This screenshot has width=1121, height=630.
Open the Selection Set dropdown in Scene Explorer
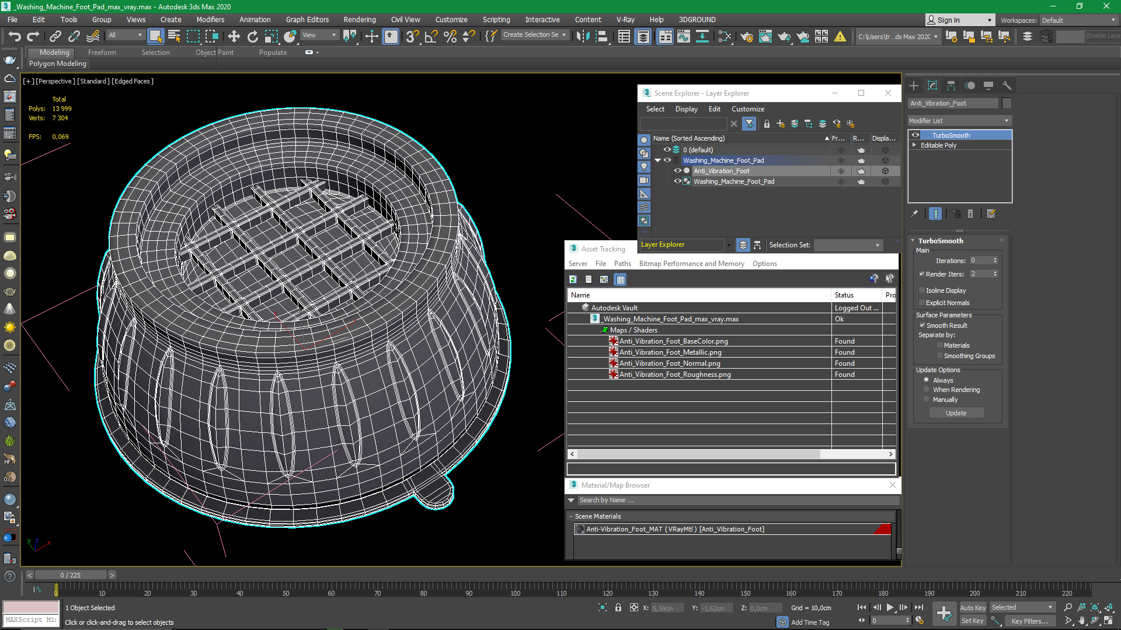point(848,245)
